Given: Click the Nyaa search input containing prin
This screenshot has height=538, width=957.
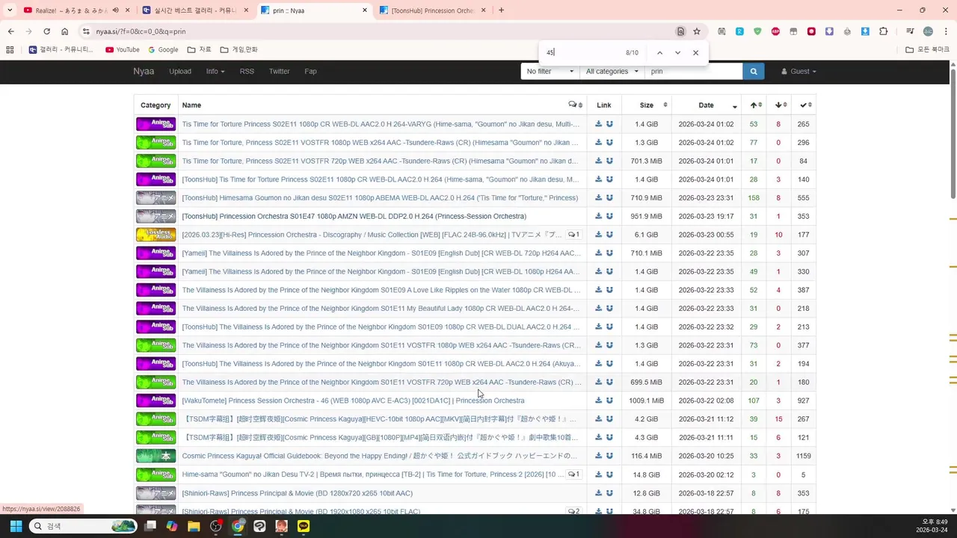Looking at the screenshot, I should [x=693, y=71].
